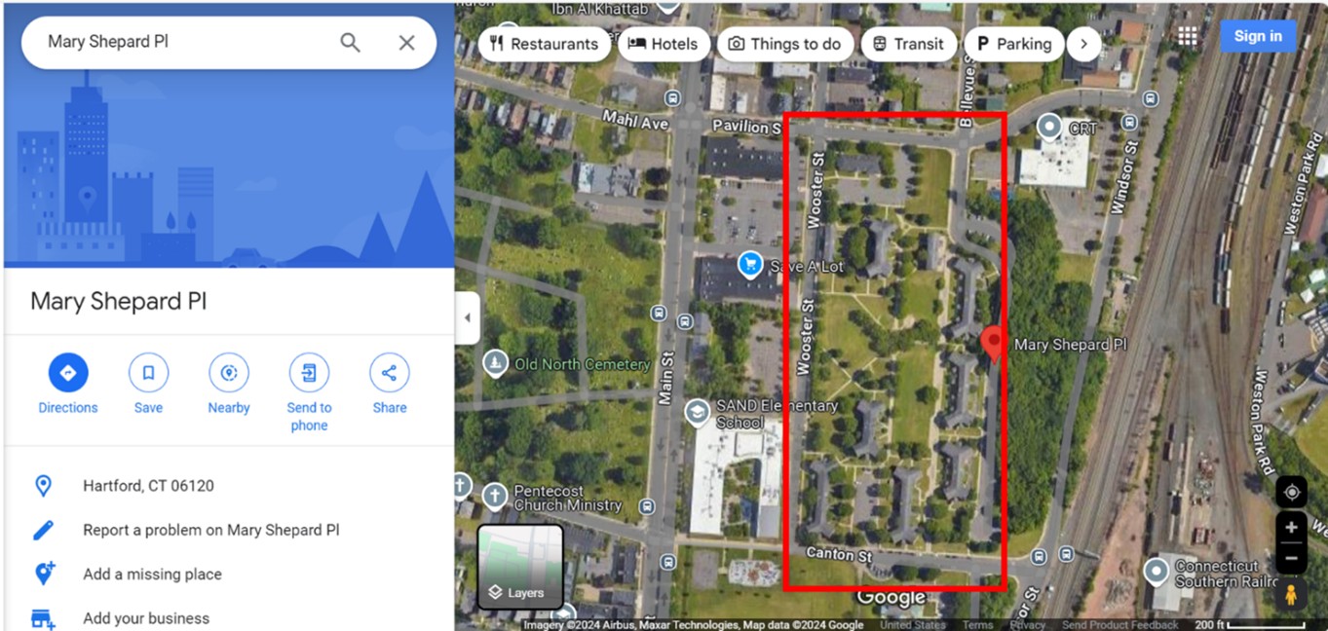
Task: Show more category chips arrow
Action: coord(1083,44)
